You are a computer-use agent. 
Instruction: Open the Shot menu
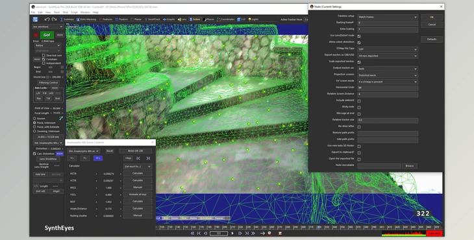66,12
